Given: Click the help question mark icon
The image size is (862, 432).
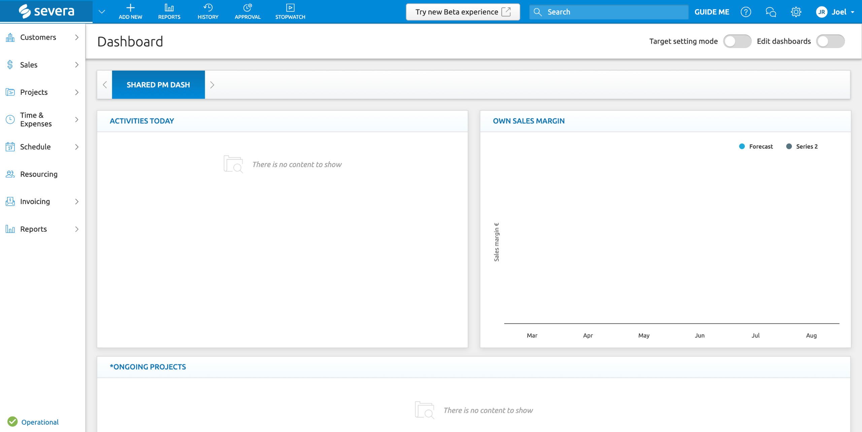Looking at the screenshot, I should (745, 12).
